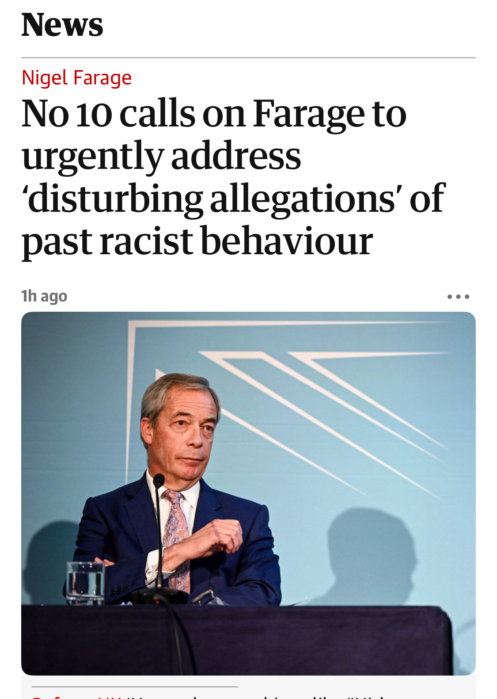Viewport: 497px width, 699px height.
Task: Tap the article photo of Farage
Action: tap(248, 493)
